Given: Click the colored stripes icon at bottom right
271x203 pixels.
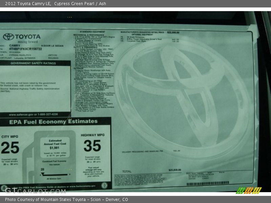Looking at the screenshot, I should (249, 190).
